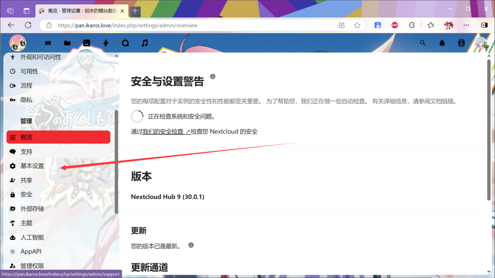View site information lock icon
Screen dimensions: 495x278
49,26
